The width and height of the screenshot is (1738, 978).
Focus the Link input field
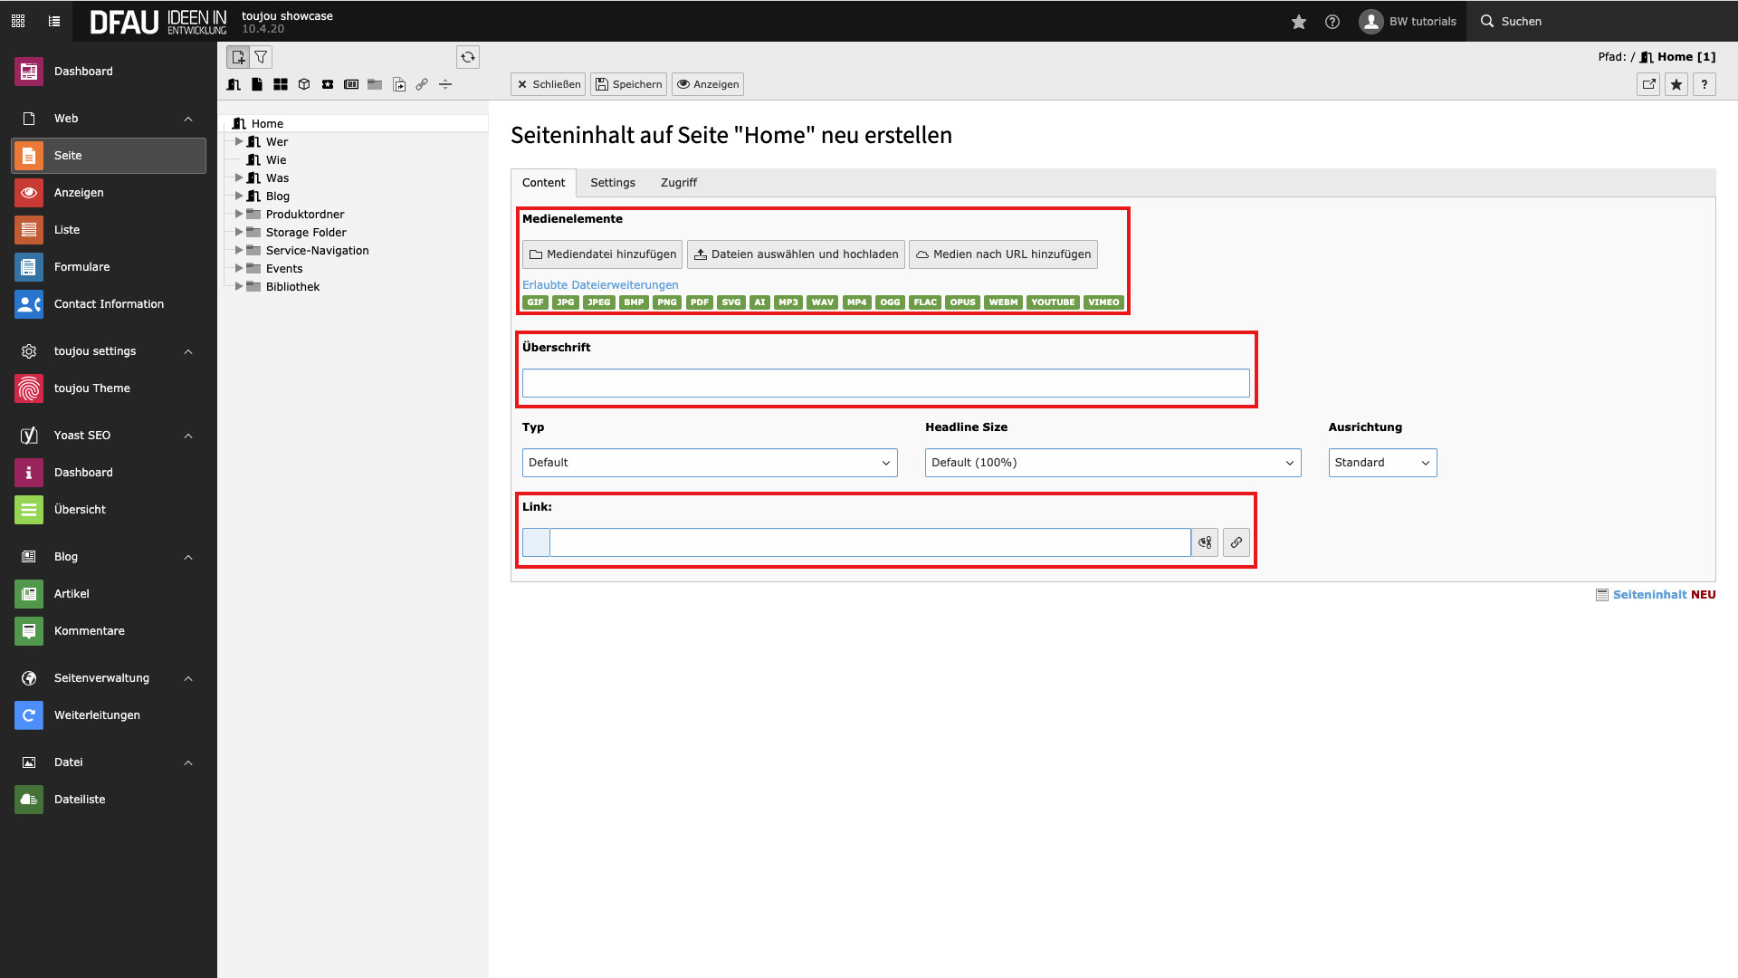[870, 542]
